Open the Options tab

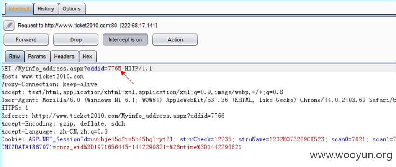coord(72,9)
